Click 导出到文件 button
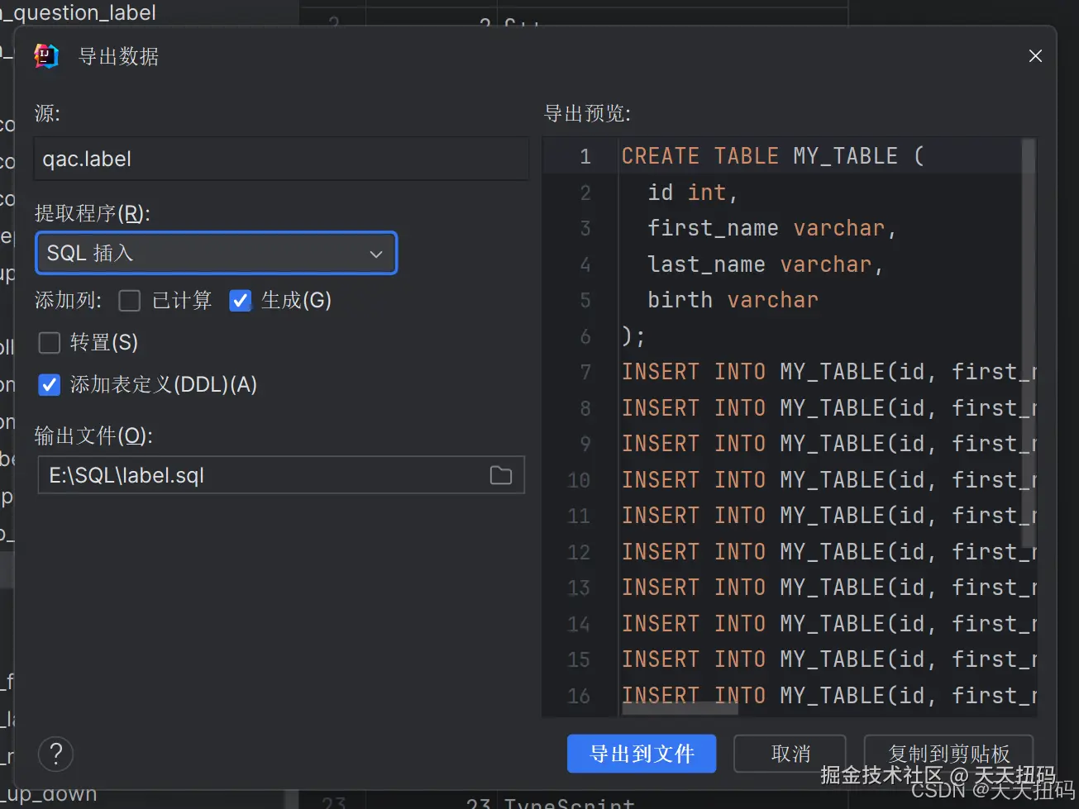This screenshot has width=1079, height=809. [x=642, y=754]
